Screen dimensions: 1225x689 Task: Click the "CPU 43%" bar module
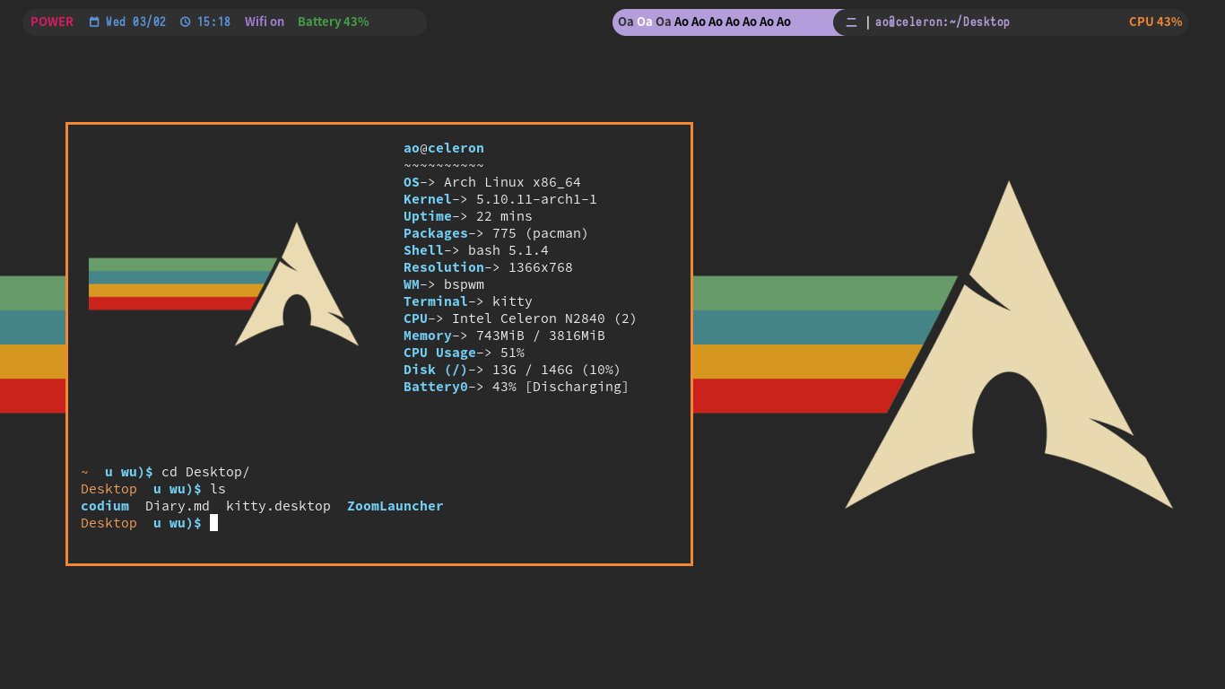click(1156, 22)
